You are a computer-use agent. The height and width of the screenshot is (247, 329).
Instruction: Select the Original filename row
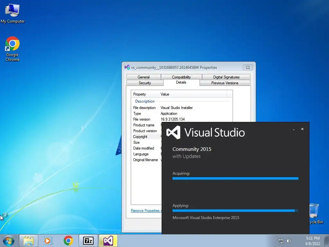coord(147,160)
